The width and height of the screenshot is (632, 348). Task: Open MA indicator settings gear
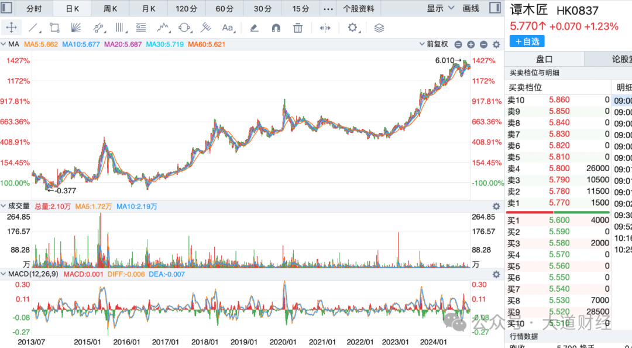[x=496, y=45]
